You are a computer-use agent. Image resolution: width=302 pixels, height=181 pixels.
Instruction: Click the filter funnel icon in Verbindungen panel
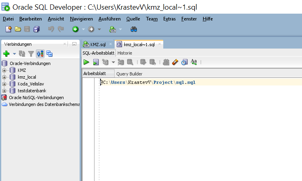tap(31, 53)
